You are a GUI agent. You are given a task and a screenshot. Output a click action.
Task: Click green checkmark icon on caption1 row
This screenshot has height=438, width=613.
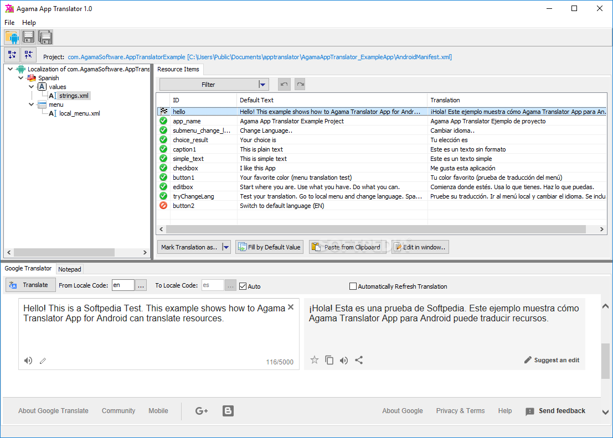163,149
